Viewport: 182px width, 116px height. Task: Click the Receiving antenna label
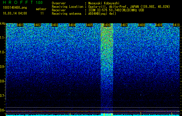pyautogui.click(x=67, y=14)
